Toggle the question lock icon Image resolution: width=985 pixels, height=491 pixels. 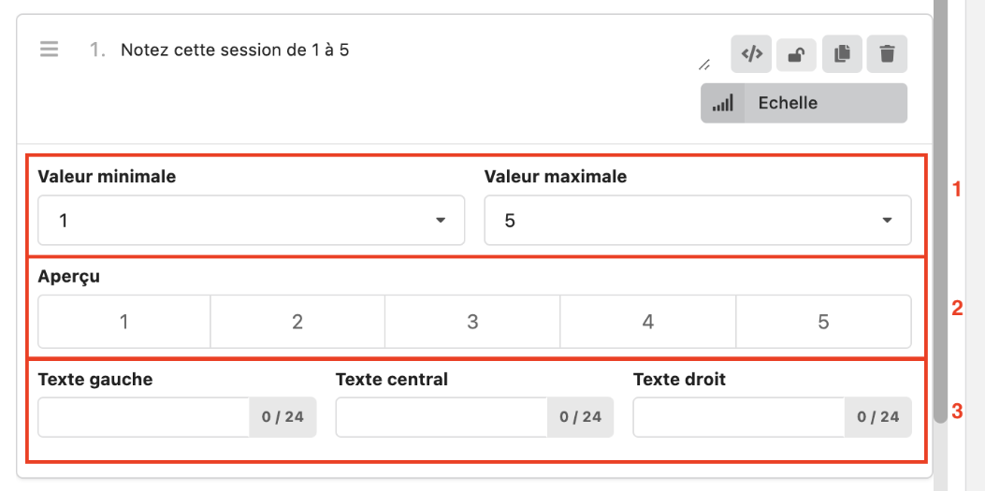(x=796, y=54)
